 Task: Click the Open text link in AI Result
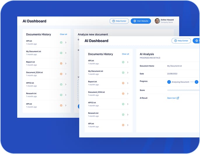point(171,98)
